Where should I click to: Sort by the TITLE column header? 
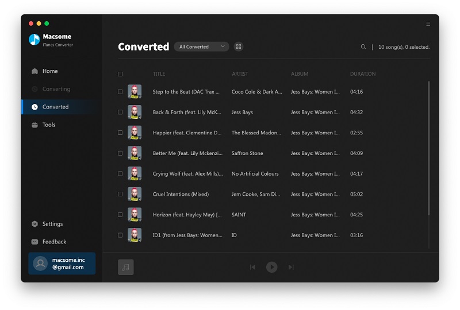click(159, 74)
